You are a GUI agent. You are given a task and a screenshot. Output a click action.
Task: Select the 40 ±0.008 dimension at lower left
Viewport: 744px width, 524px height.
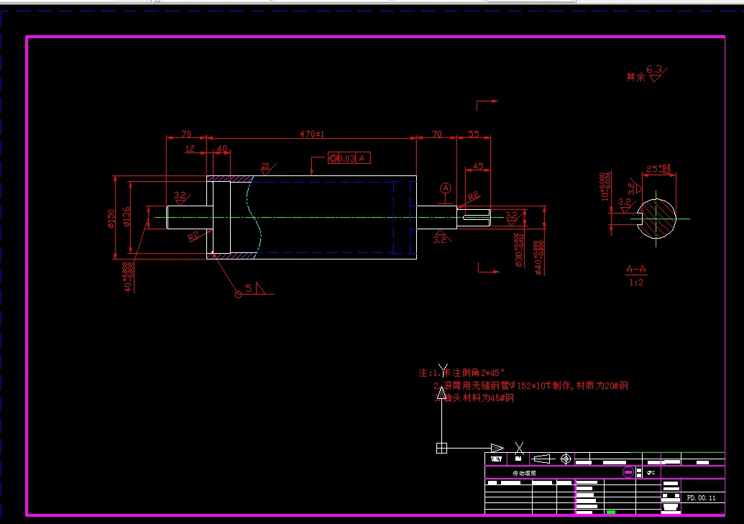pos(128,277)
